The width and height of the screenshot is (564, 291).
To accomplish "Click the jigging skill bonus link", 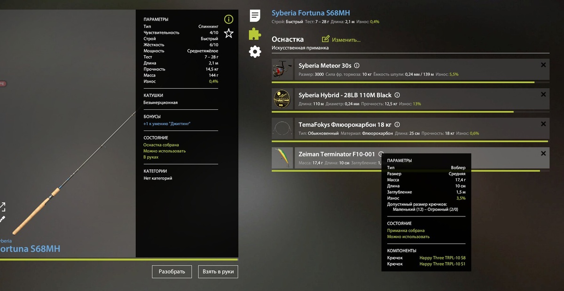I will pos(167,123).
